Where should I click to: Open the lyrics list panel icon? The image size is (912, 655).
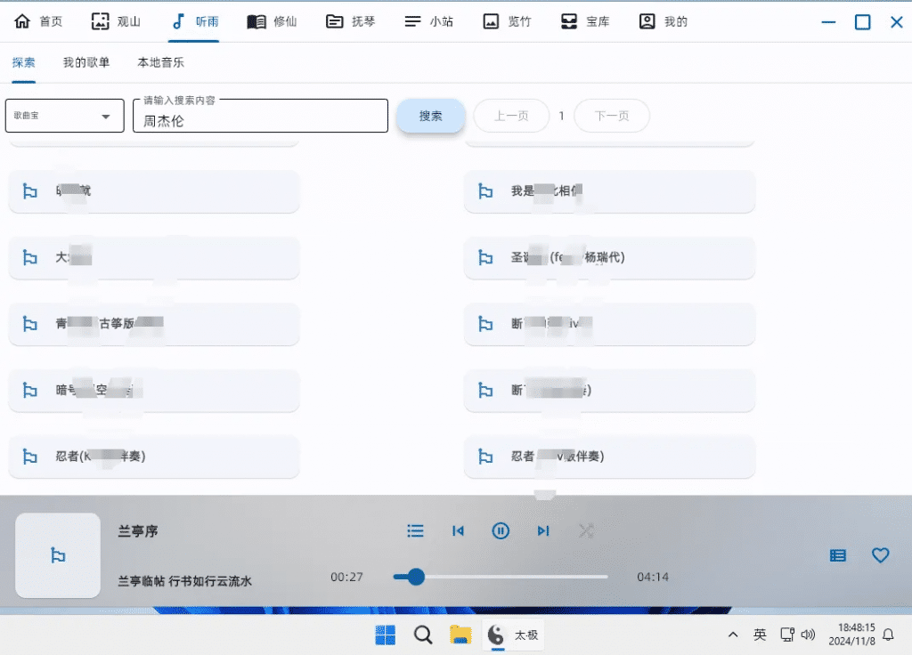pyautogui.click(x=837, y=555)
